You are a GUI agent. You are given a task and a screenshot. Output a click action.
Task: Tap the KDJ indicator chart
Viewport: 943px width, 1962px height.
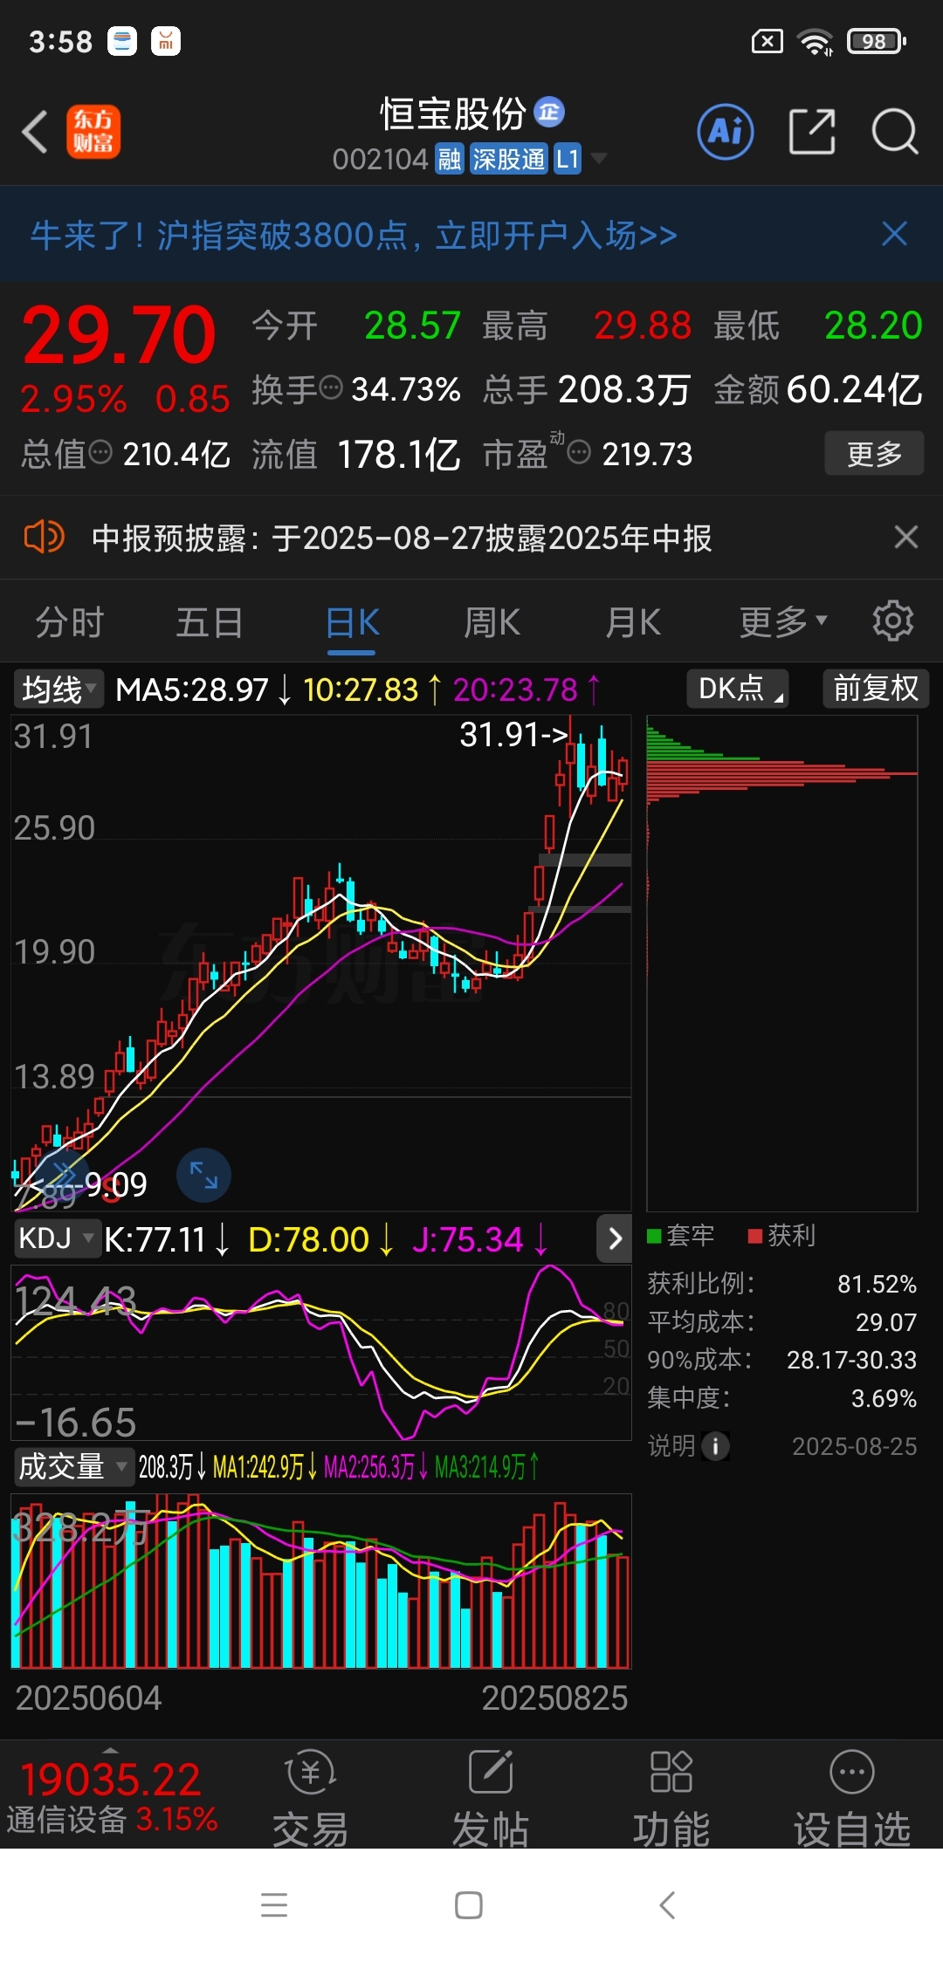320,1352
